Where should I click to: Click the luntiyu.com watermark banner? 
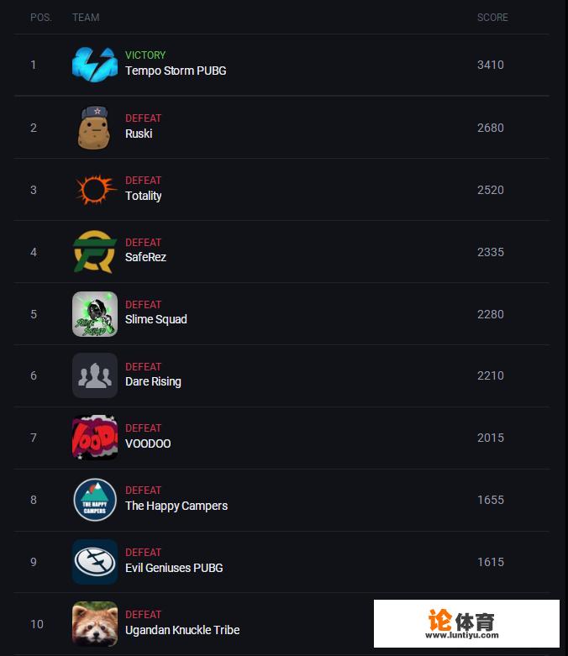pos(466,624)
